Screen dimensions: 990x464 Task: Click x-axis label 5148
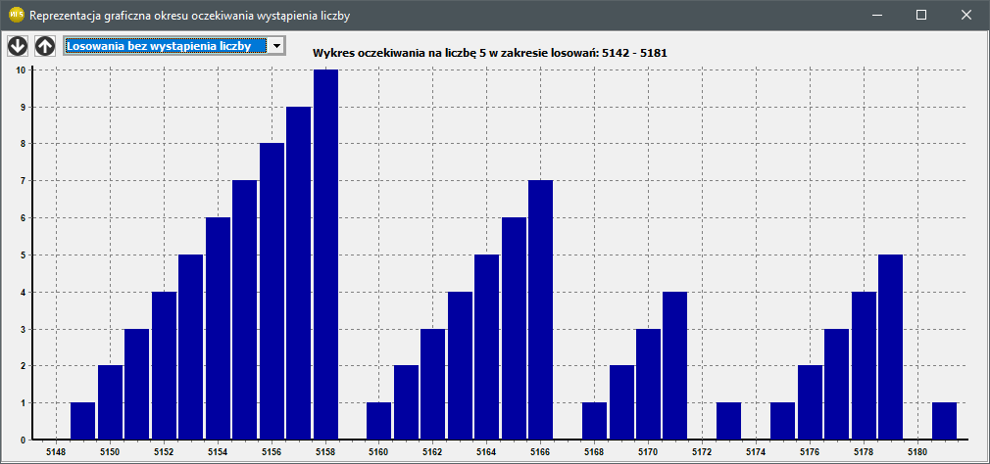56,451
